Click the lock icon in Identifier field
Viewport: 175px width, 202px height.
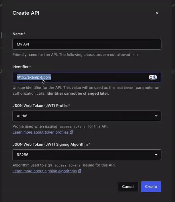click(x=151, y=77)
